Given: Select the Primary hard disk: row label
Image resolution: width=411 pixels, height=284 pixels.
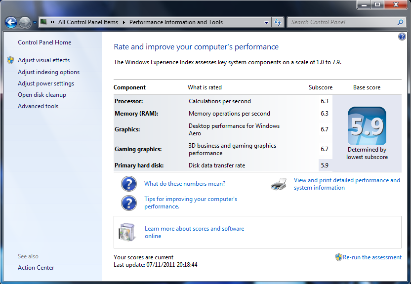Looking at the screenshot, I should (x=139, y=165).
